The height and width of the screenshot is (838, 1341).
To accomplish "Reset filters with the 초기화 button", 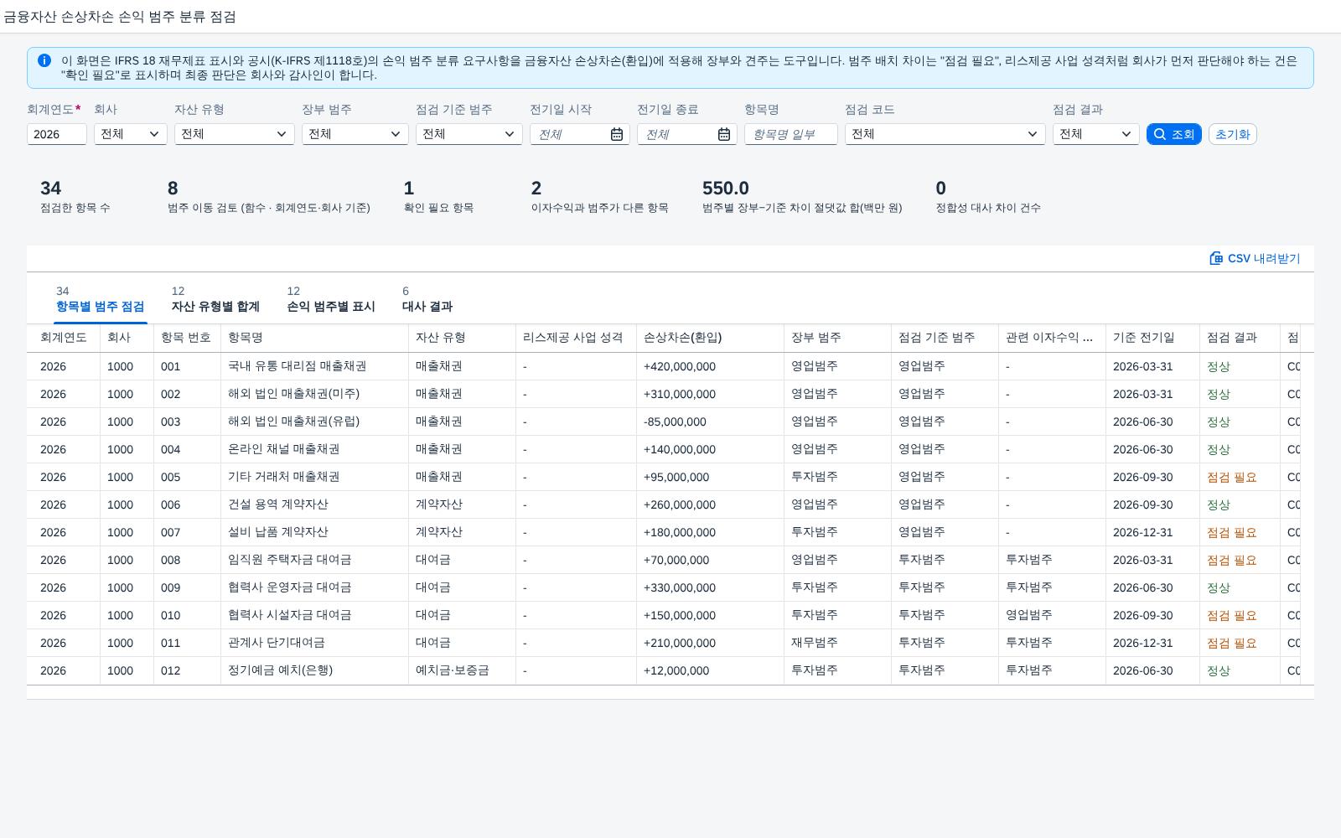I will [1232, 134].
